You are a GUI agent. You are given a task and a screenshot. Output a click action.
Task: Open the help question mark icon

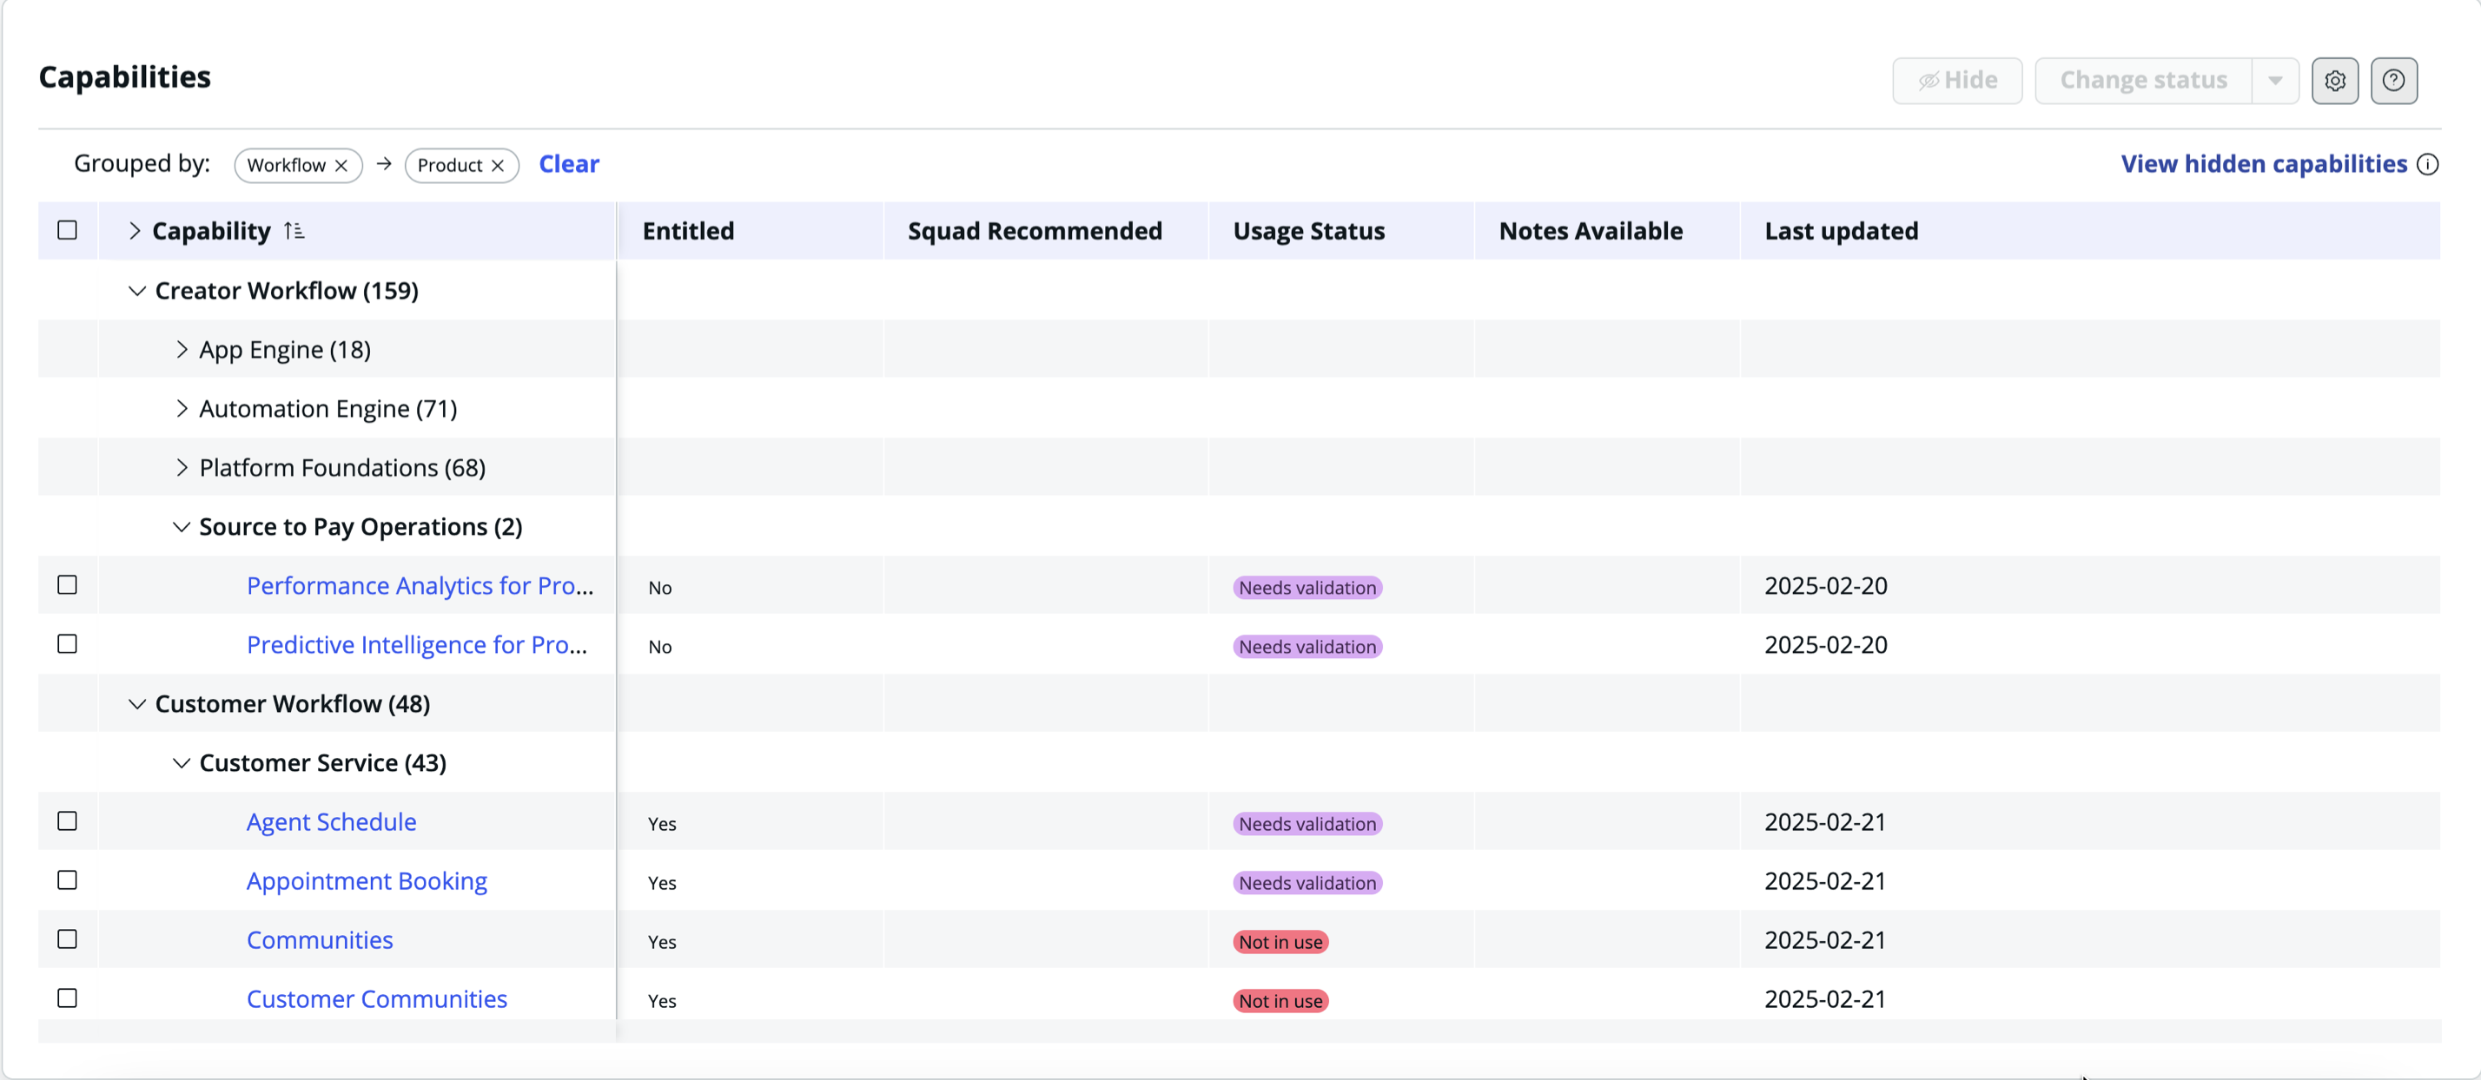2393,81
